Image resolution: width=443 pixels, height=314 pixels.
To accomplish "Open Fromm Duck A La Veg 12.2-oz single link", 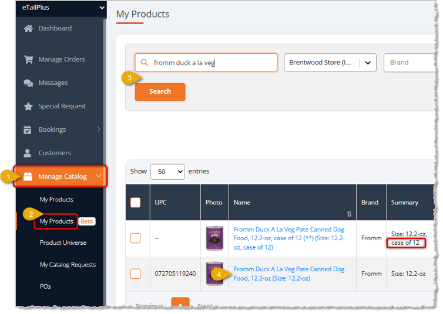I will point(289,274).
